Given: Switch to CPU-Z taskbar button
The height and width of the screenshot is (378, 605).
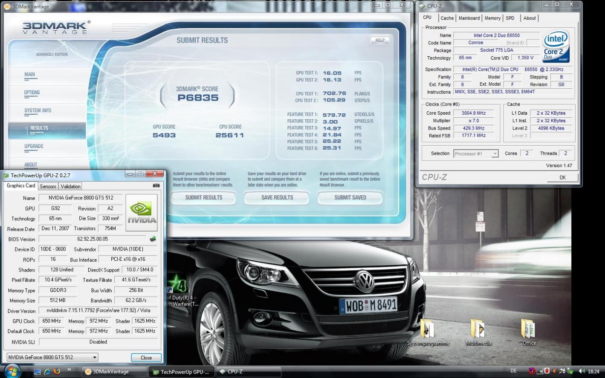Looking at the screenshot, I should [249, 372].
